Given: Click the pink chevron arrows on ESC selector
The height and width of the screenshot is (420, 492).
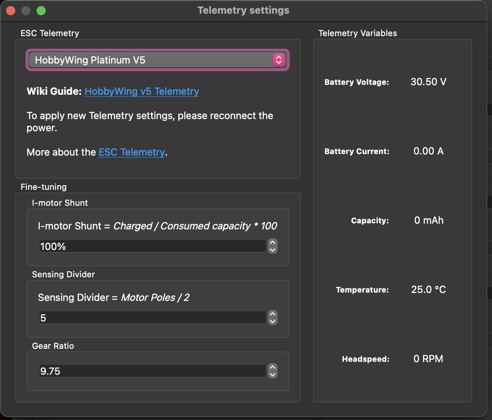Looking at the screenshot, I should 279,60.
